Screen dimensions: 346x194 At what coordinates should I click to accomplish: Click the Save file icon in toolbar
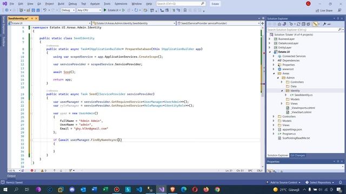(34, 10)
